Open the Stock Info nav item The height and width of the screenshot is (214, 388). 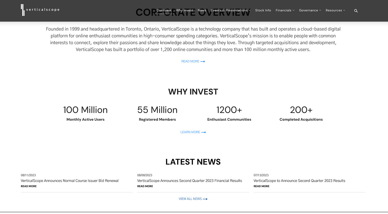click(263, 10)
